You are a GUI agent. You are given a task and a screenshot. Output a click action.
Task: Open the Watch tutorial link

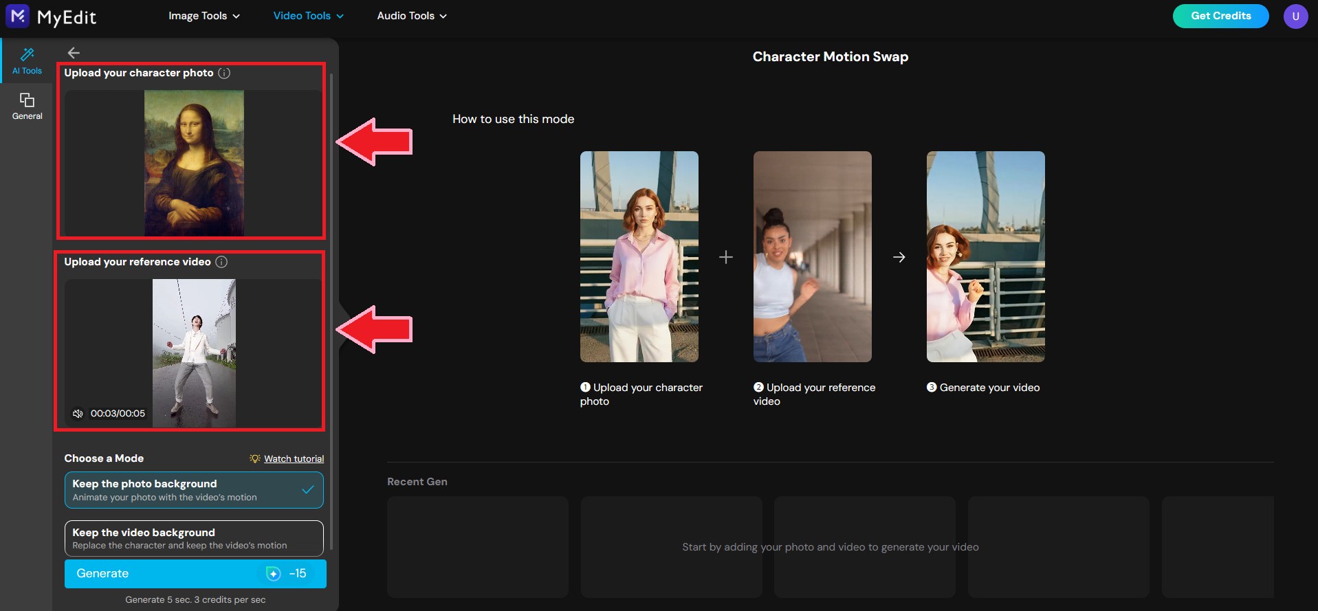click(294, 458)
